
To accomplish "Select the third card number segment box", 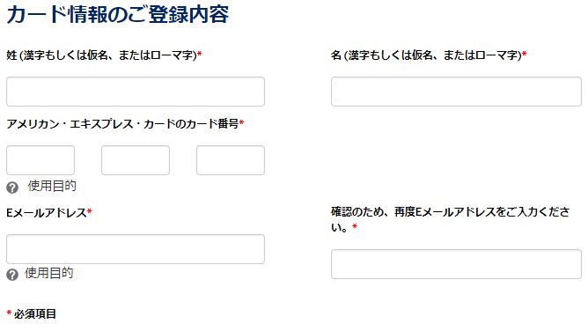I will pyautogui.click(x=231, y=160).
